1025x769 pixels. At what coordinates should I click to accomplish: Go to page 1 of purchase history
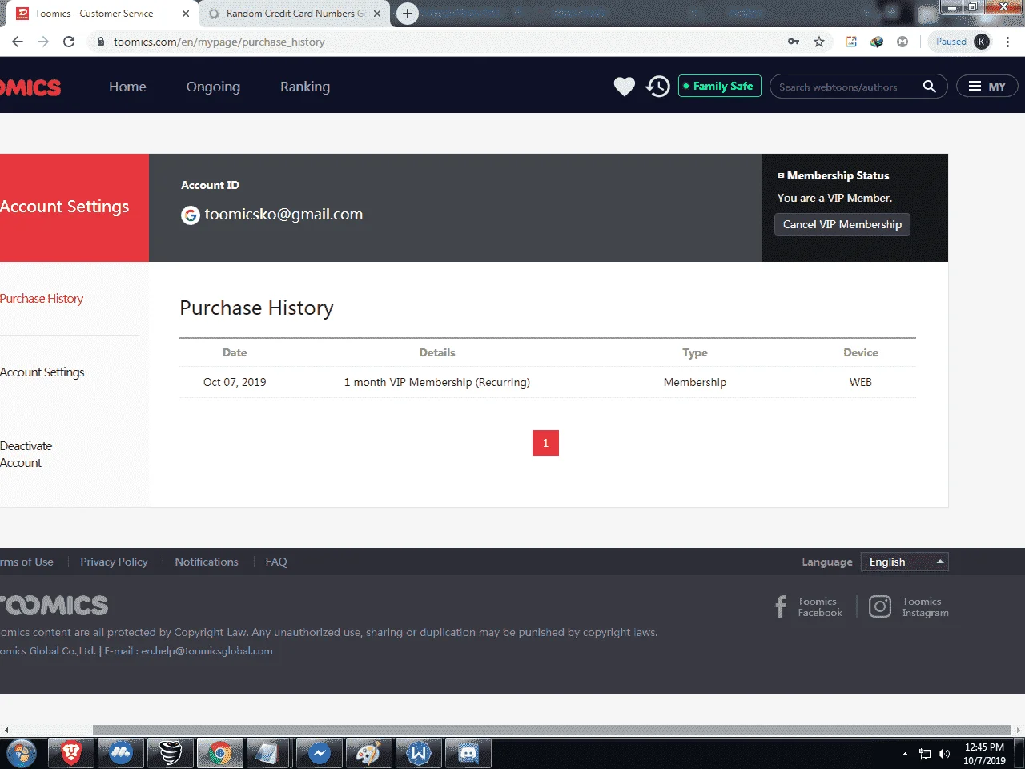click(545, 443)
